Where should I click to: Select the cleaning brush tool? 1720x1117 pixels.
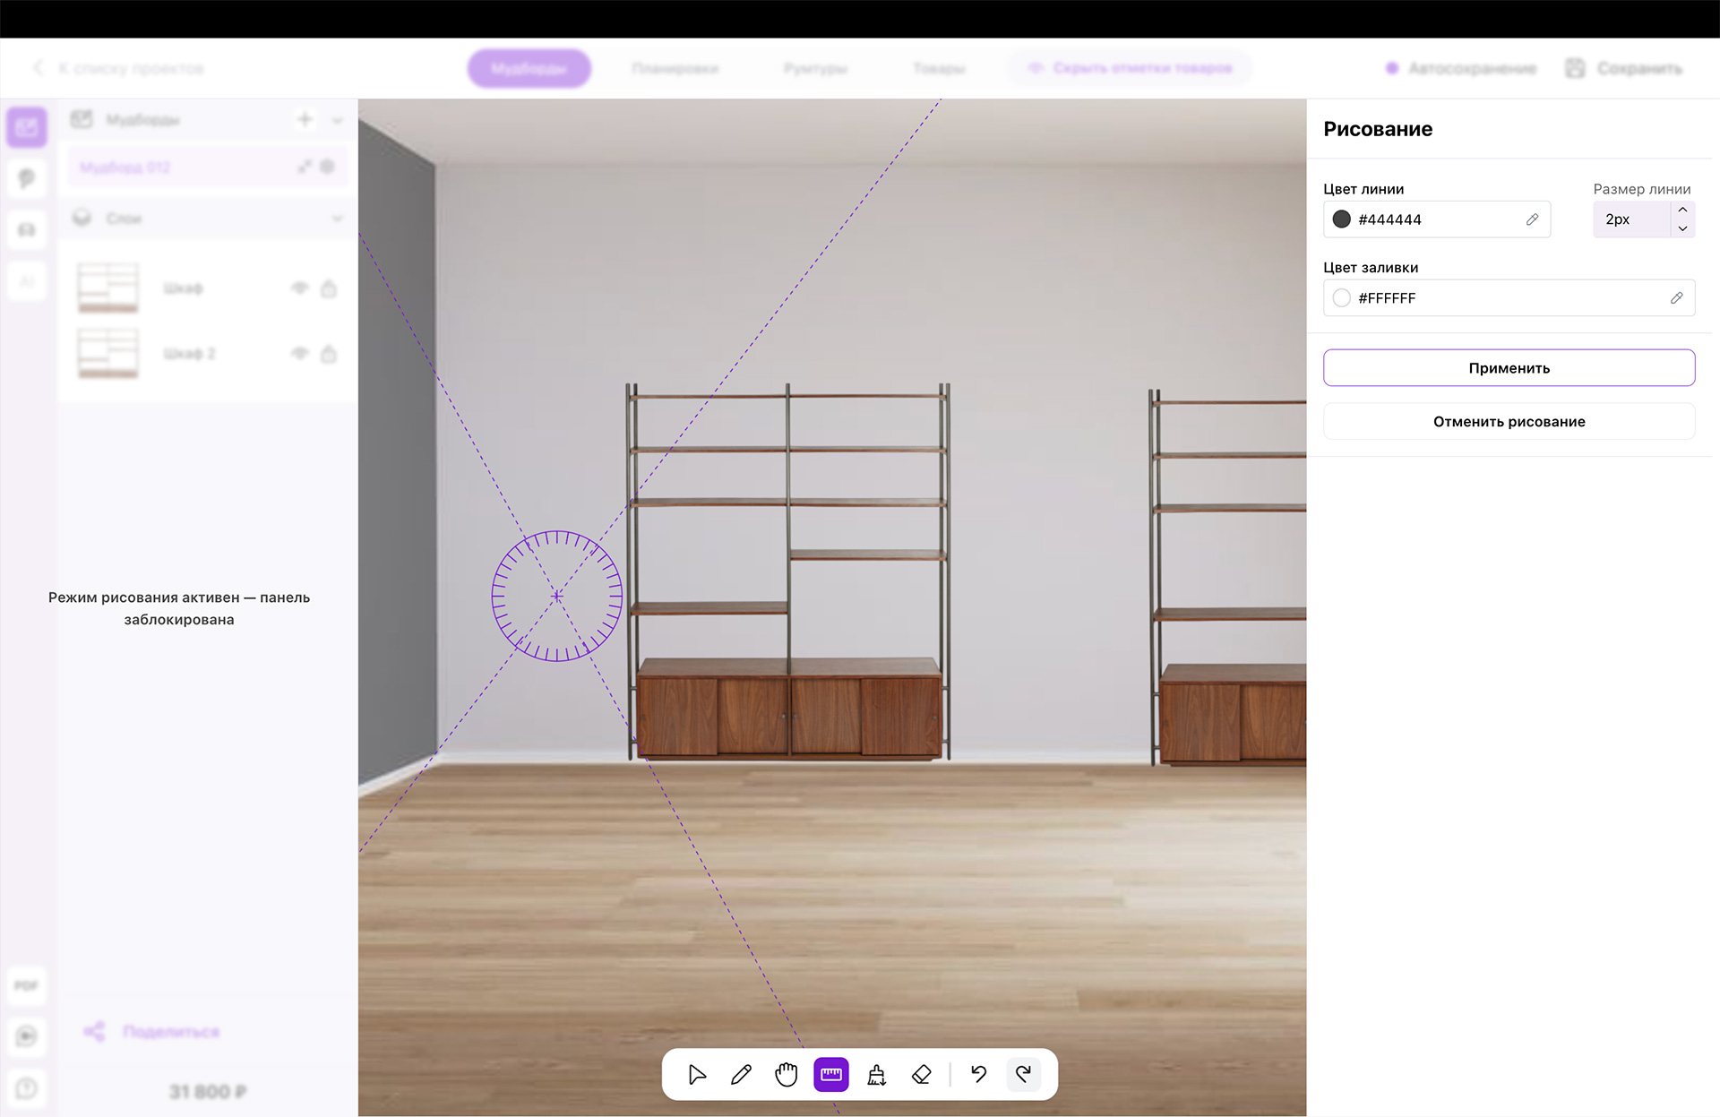877,1074
